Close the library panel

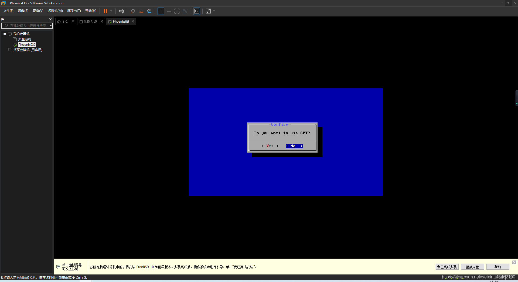50,19
